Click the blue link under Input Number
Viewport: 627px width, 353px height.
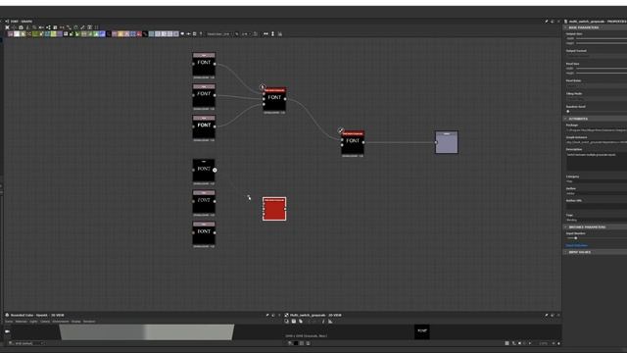(577, 245)
